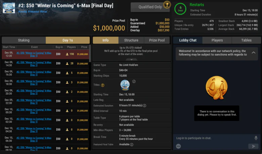Open Dec 09 18:30 Day 1 event link

(34, 83)
